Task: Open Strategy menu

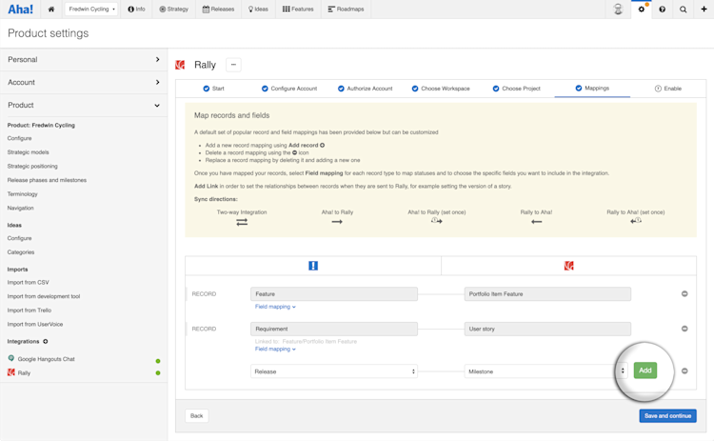Action: [x=174, y=10]
